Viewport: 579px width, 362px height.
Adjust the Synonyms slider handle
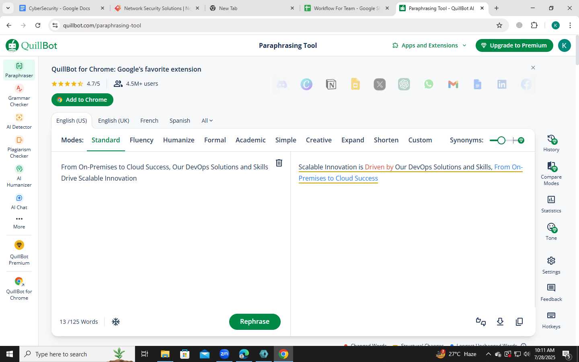point(501,140)
